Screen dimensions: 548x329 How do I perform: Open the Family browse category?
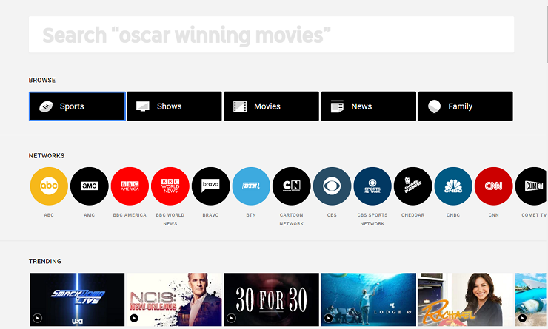click(465, 106)
